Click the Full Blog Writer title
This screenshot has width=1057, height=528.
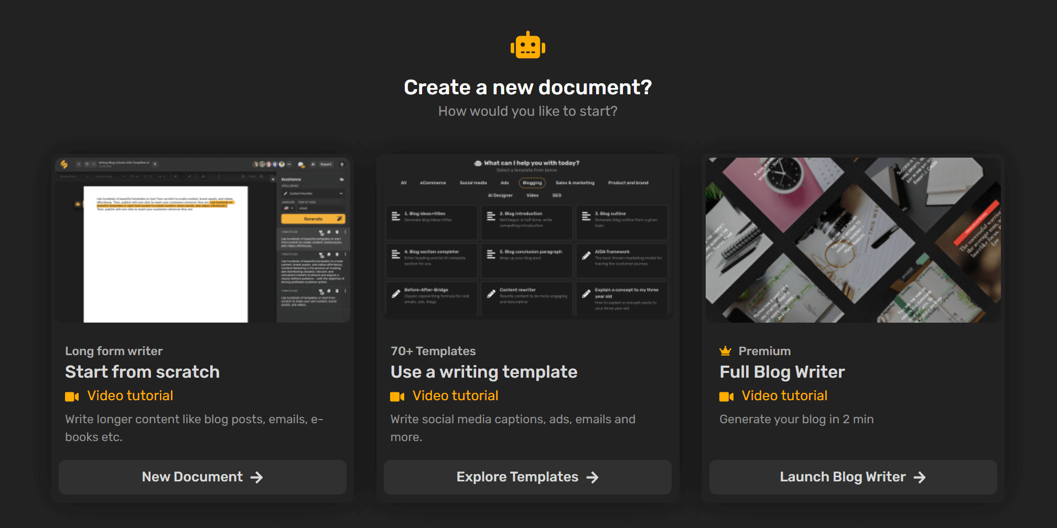[782, 372]
